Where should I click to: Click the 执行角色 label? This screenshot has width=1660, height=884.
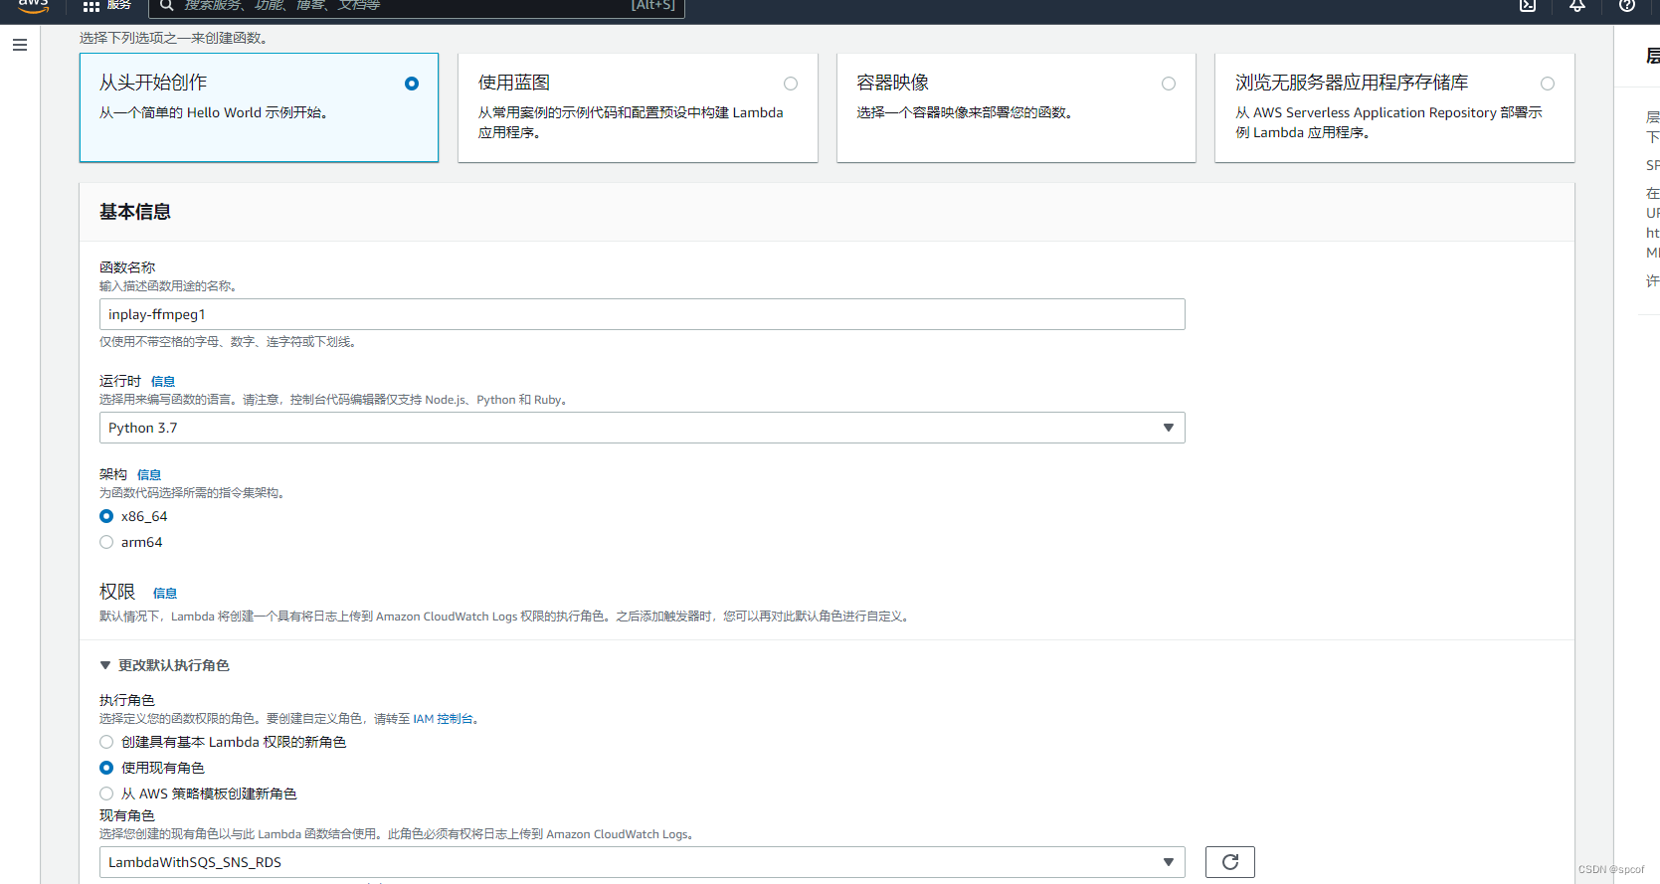coord(127,700)
